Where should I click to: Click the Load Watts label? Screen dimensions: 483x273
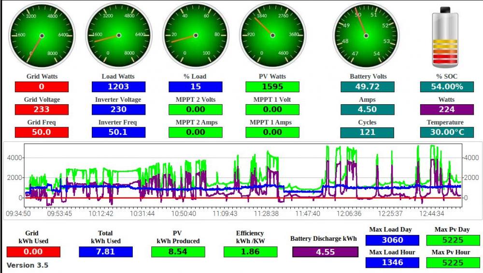[x=118, y=76]
